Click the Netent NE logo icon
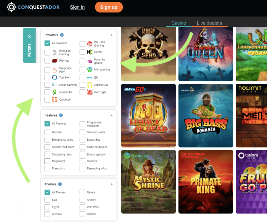 coord(90,52)
